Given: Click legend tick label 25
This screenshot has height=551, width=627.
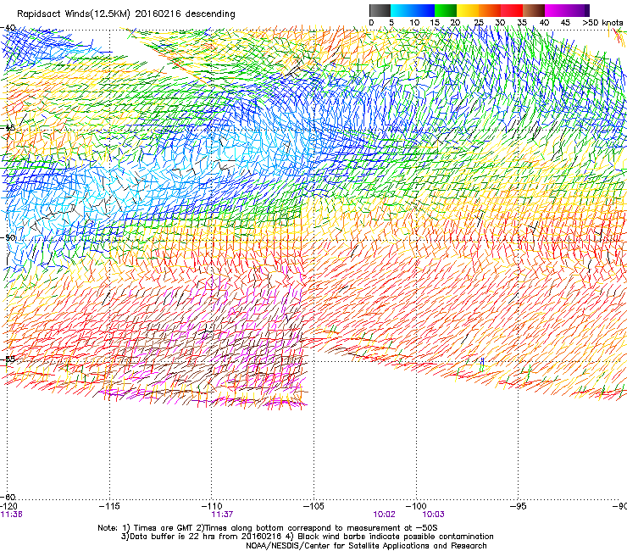Looking at the screenshot, I should (479, 23).
